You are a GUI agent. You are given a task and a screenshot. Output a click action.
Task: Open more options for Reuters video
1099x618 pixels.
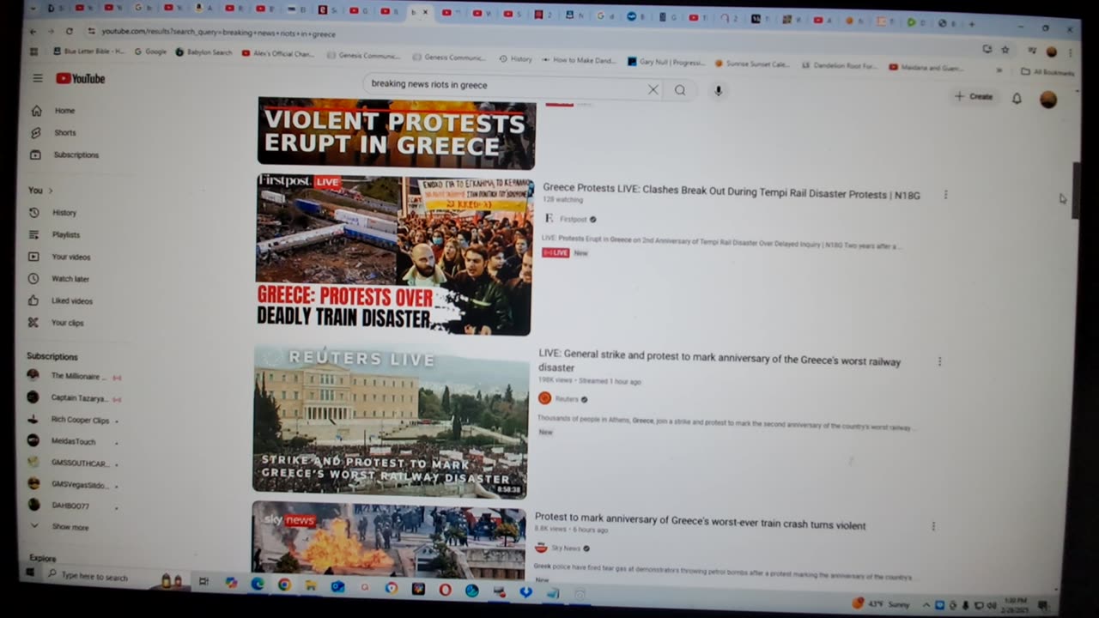click(939, 361)
